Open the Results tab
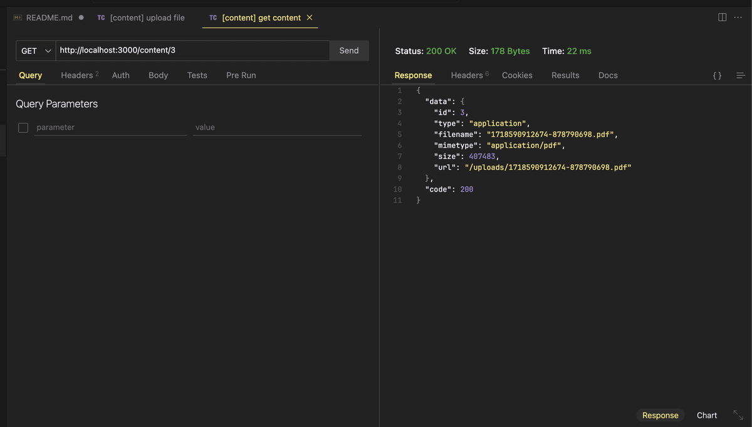 tap(565, 75)
